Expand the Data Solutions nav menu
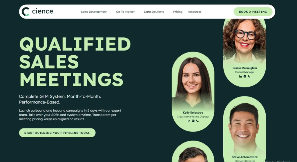Image resolution: width=297 pixels, height=162 pixels. click(154, 12)
